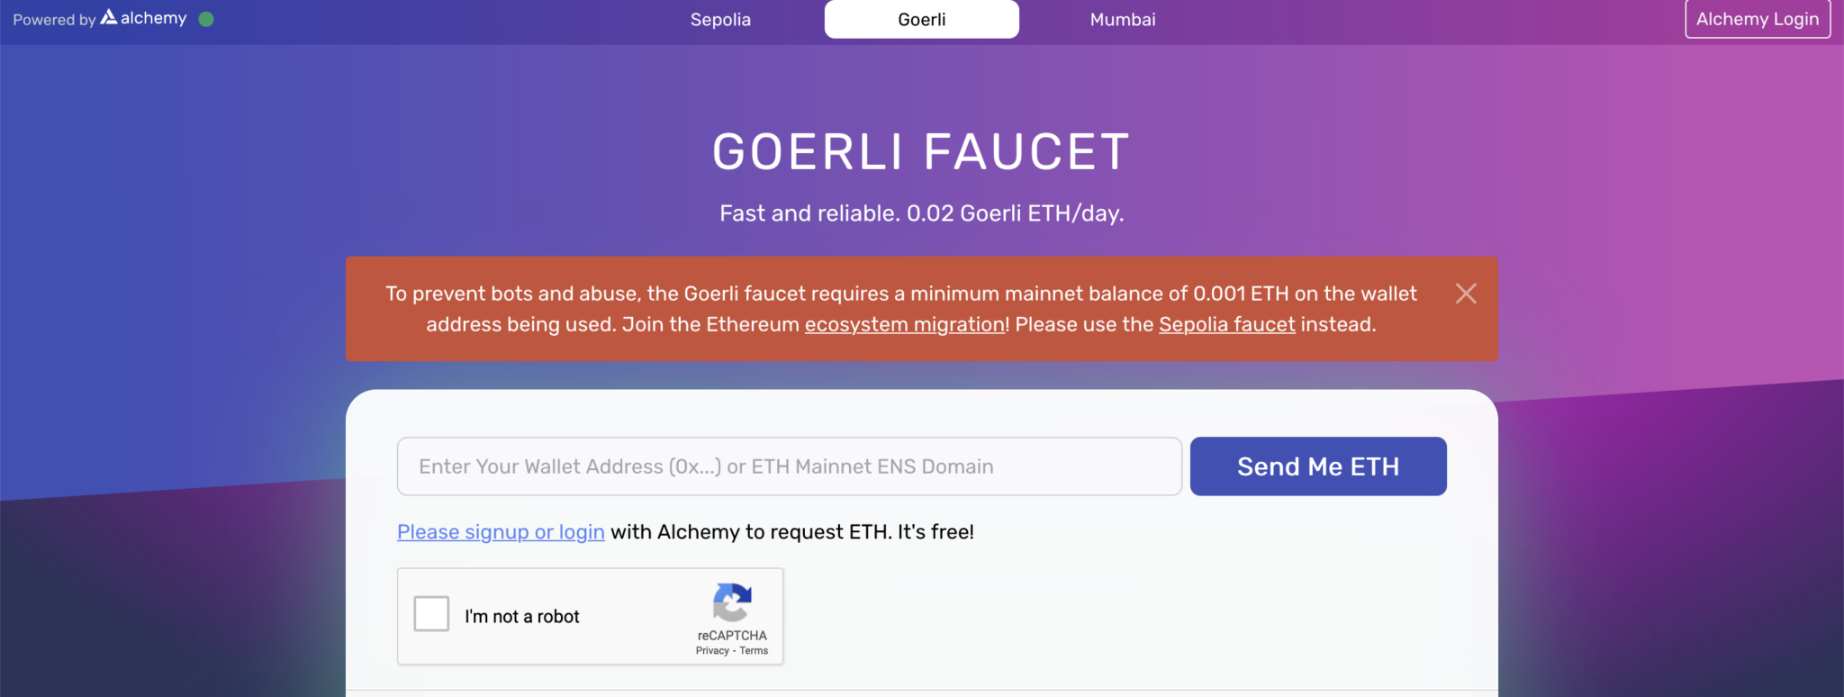Dismiss the orange warning banner

[1465, 293]
